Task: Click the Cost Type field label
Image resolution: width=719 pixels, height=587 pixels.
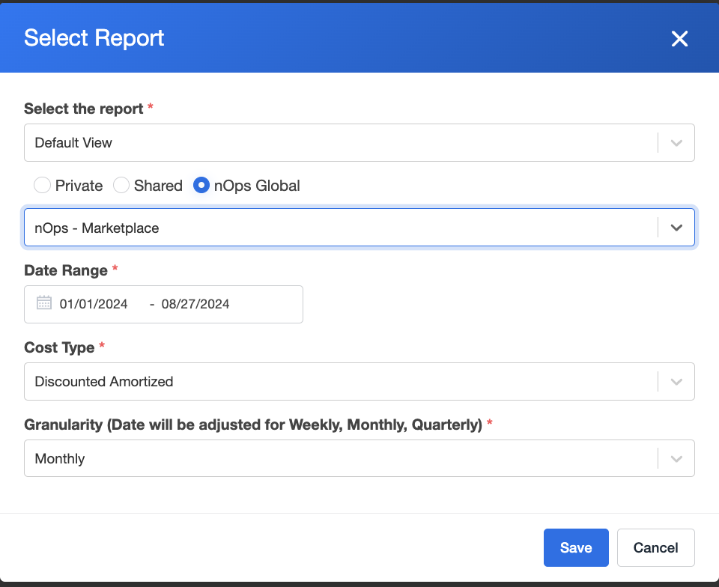Action: click(59, 347)
